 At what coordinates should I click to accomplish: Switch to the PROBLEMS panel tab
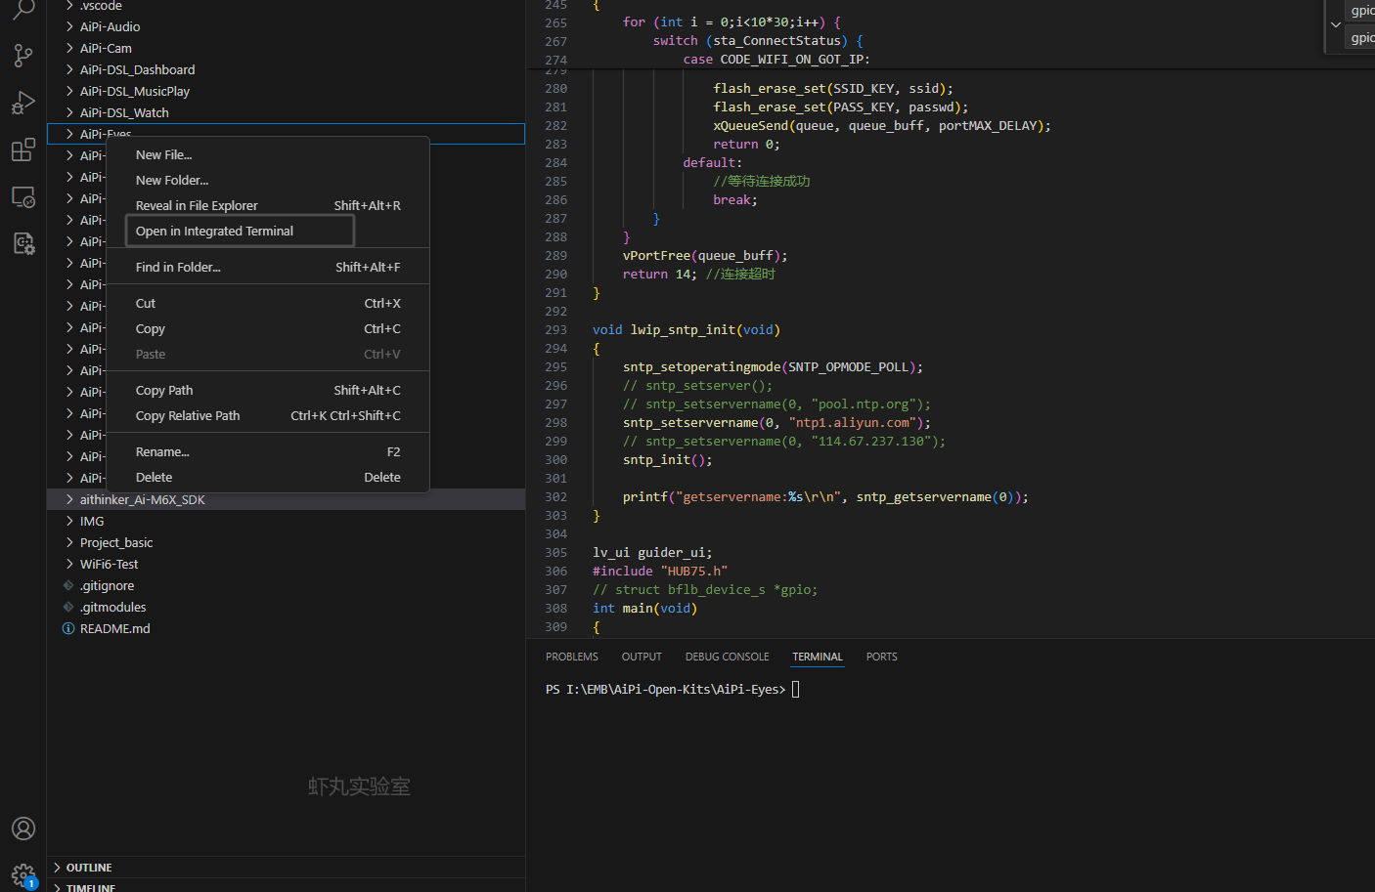(572, 657)
